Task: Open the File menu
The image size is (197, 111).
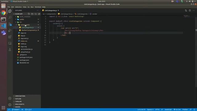Action: point(9,7)
